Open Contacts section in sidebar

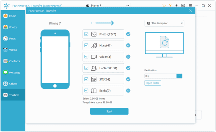point(13,61)
